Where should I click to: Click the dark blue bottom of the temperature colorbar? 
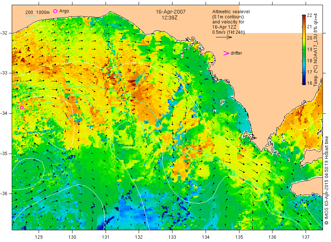[304, 83]
